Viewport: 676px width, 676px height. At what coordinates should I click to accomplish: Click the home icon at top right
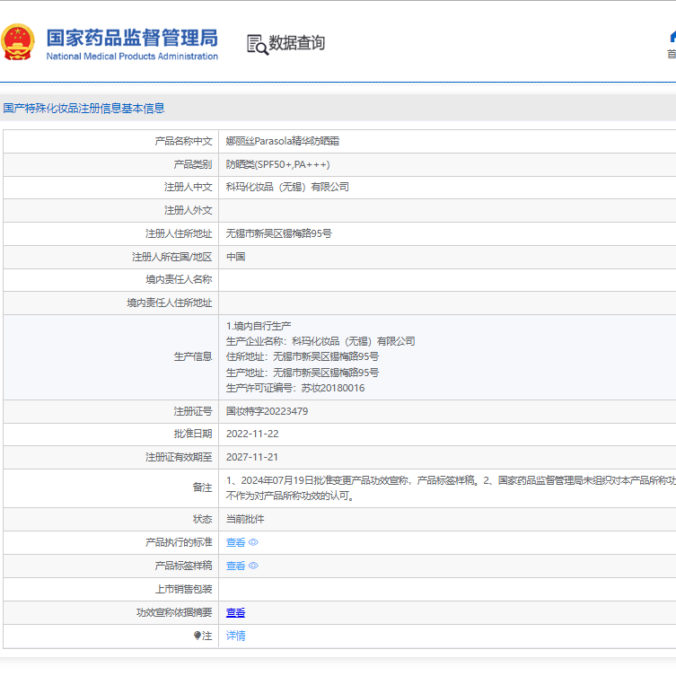672,37
